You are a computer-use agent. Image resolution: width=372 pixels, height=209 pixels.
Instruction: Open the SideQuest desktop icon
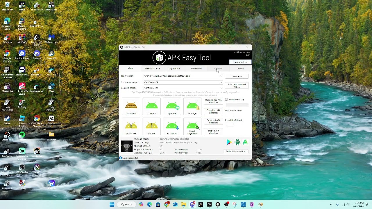tap(7, 152)
